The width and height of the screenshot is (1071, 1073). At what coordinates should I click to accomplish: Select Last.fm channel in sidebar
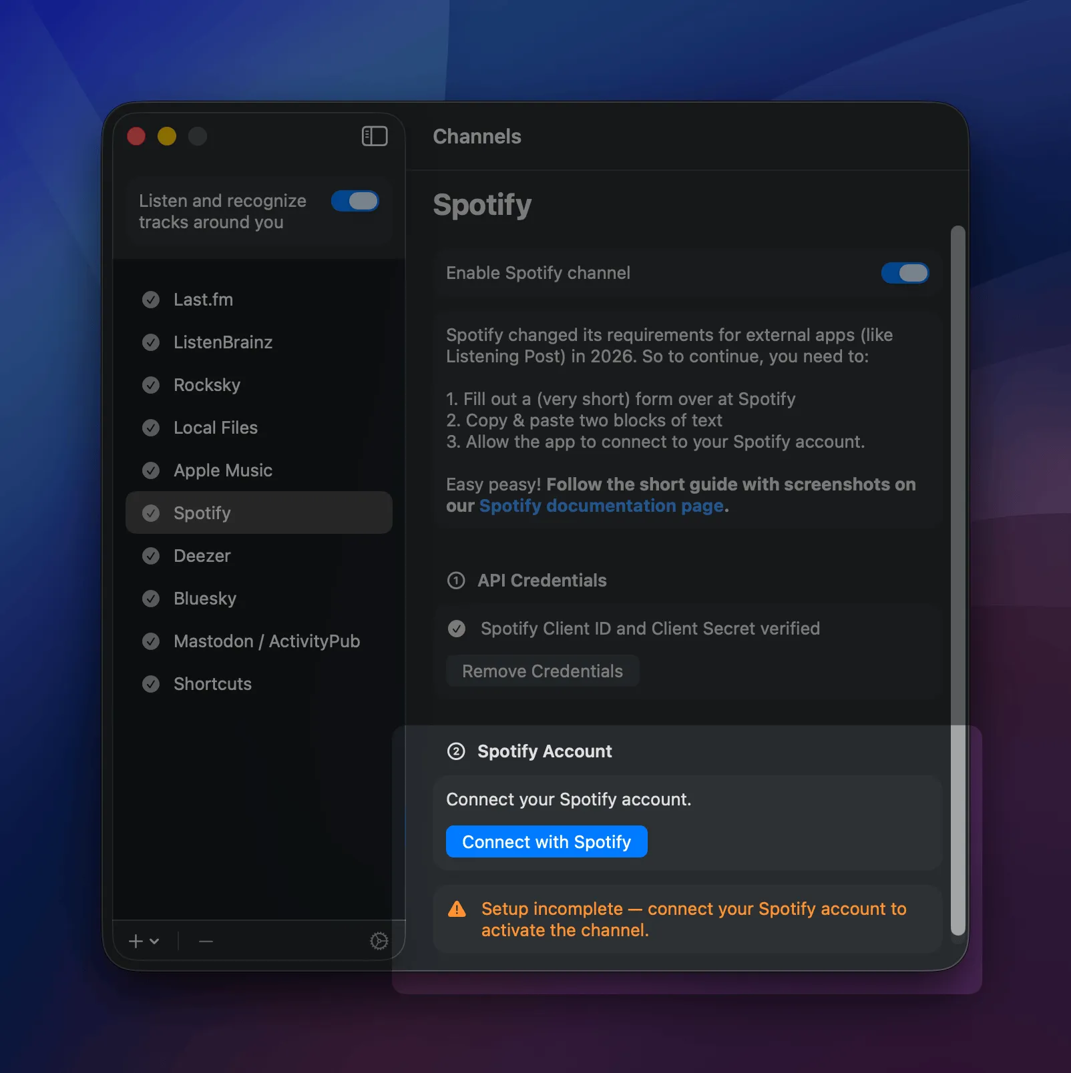coord(259,300)
